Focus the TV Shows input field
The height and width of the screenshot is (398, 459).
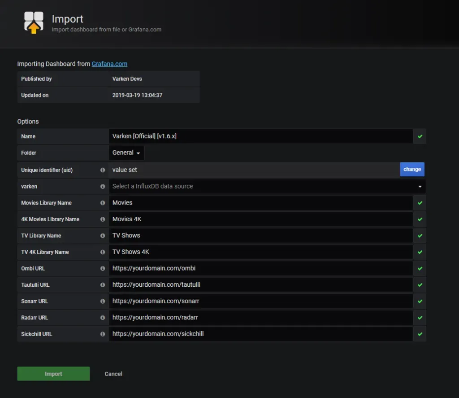[x=261, y=236]
